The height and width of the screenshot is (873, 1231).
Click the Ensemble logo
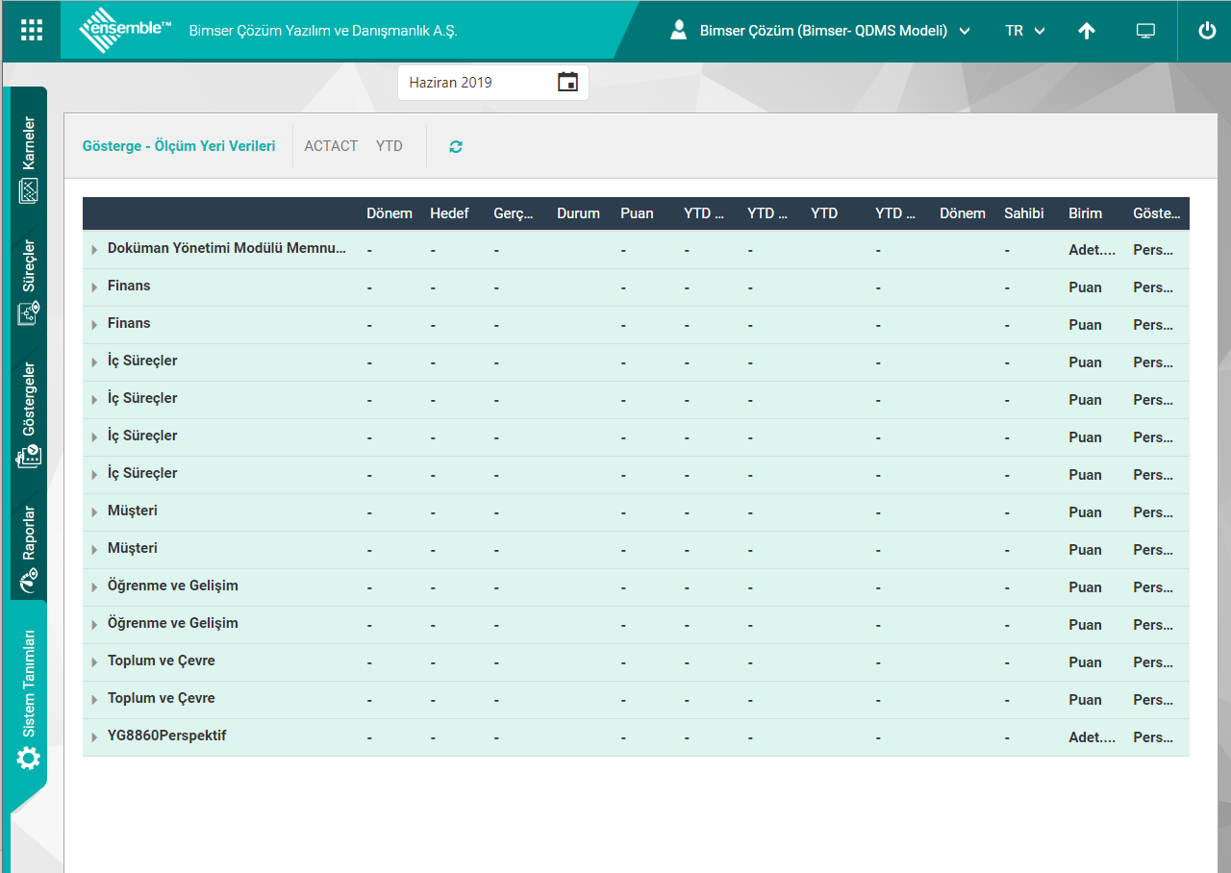click(x=125, y=31)
